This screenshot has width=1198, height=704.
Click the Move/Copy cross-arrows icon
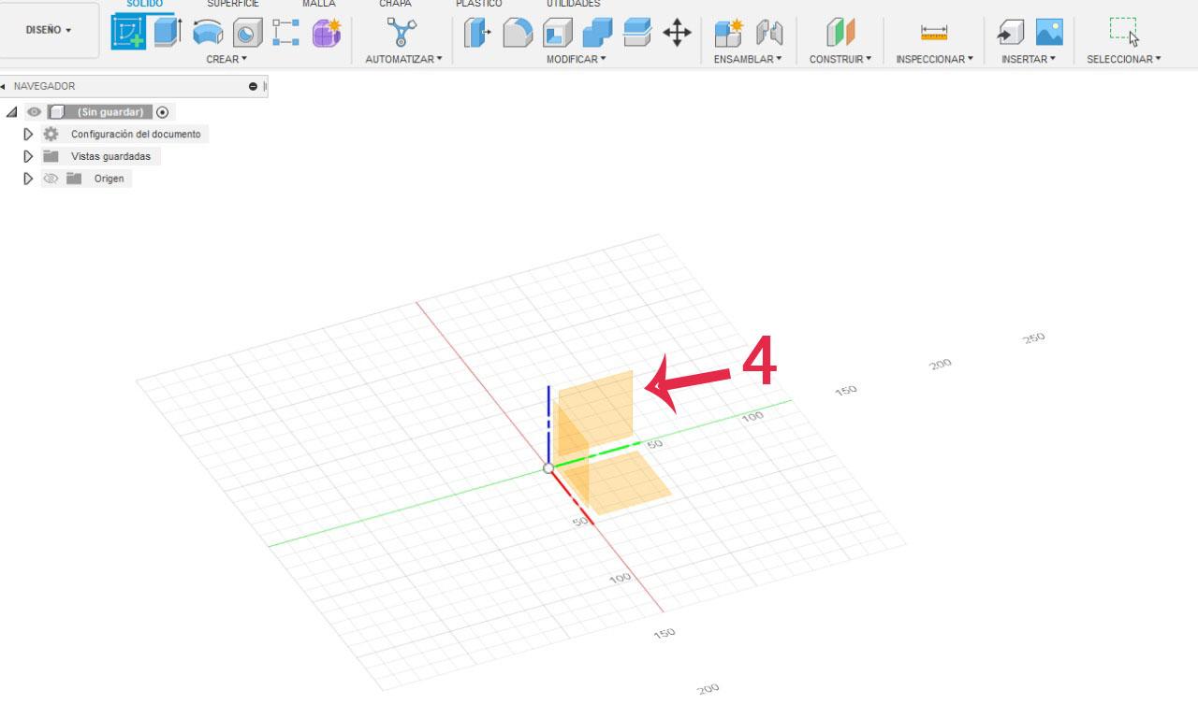(x=677, y=34)
